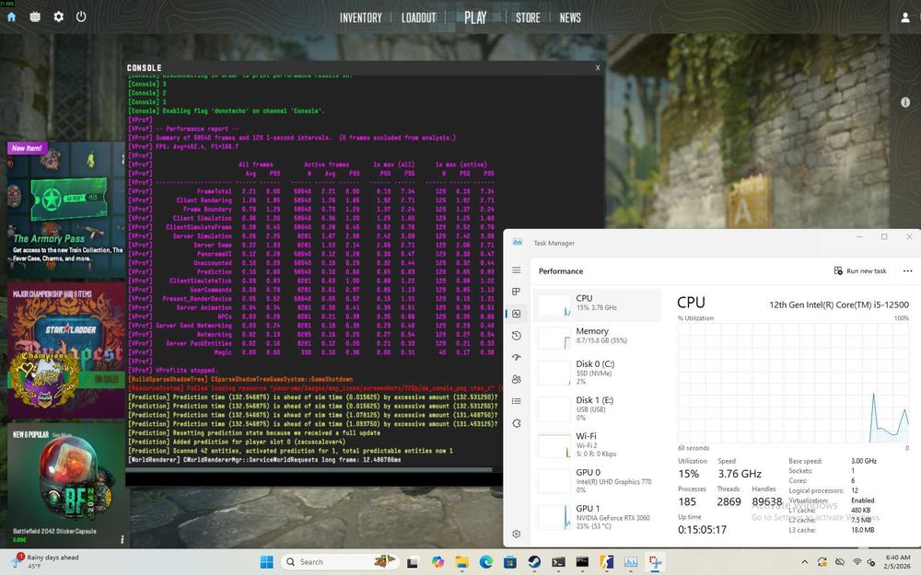The height and width of the screenshot is (575, 921).
Task: Click the 'VProfLite stopped' console line
Action: [186, 370]
